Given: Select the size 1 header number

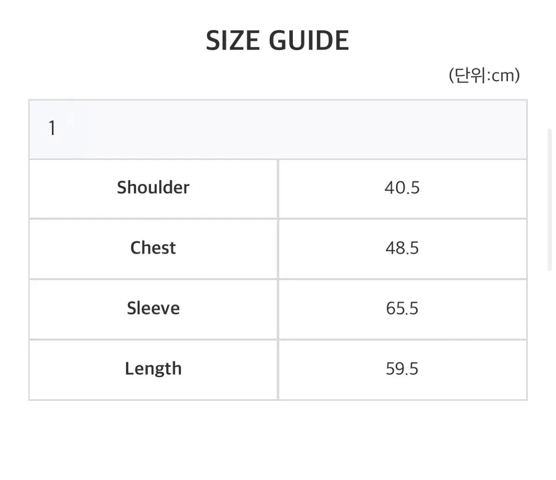Looking at the screenshot, I should pyautogui.click(x=52, y=128).
